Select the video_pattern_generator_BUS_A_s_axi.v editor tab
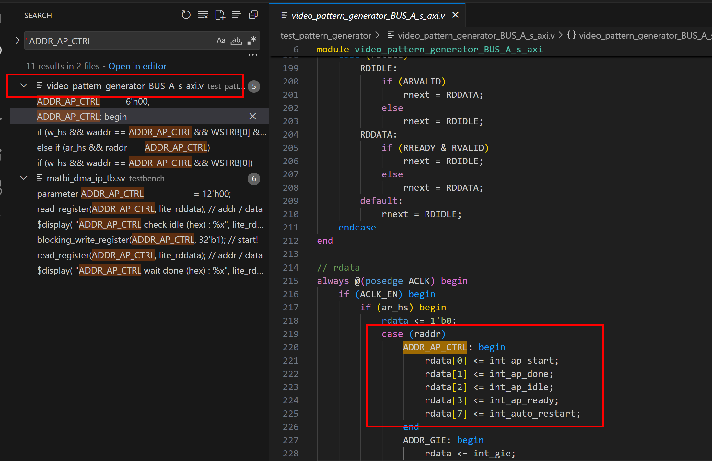The image size is (712, 461). (x=368, y=16)
